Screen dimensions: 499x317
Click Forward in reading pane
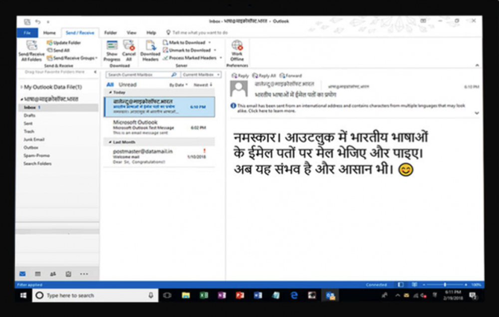tap(290, 76)
